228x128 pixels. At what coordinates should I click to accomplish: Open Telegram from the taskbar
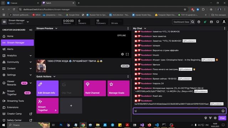coord(113,125)
